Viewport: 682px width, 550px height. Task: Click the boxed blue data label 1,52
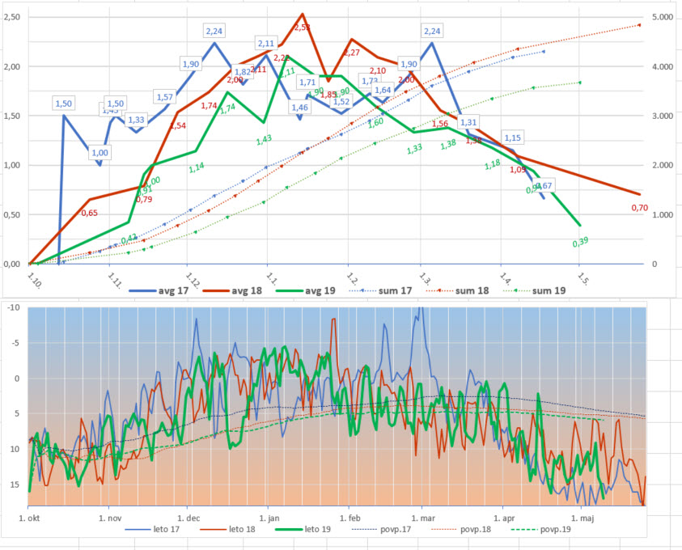[341, 101]
